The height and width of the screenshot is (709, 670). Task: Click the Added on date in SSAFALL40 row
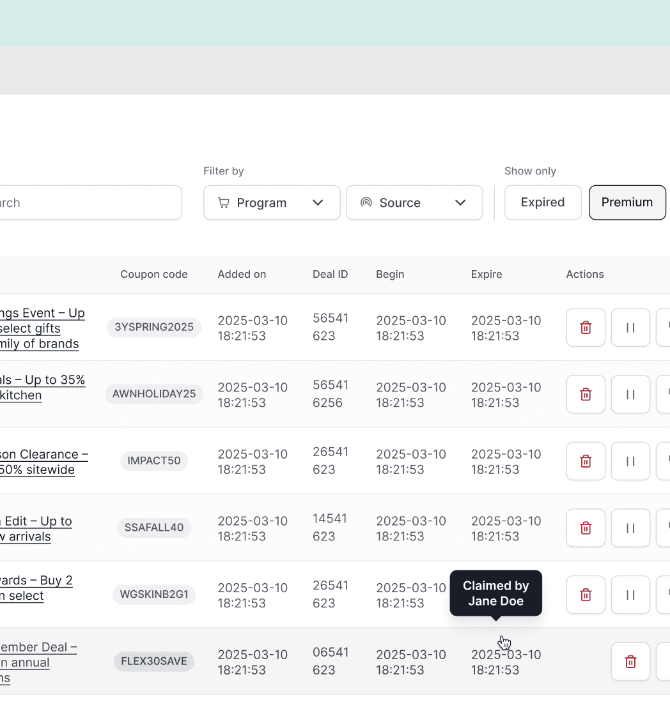click(253, 529)
